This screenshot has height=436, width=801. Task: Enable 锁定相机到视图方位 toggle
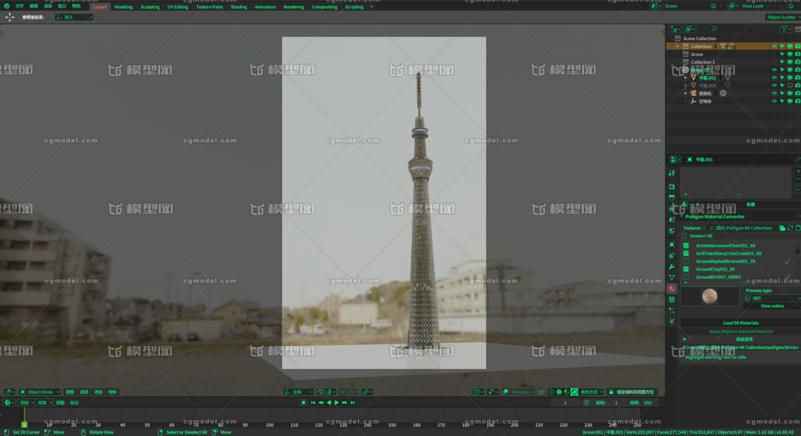[632, 392]
